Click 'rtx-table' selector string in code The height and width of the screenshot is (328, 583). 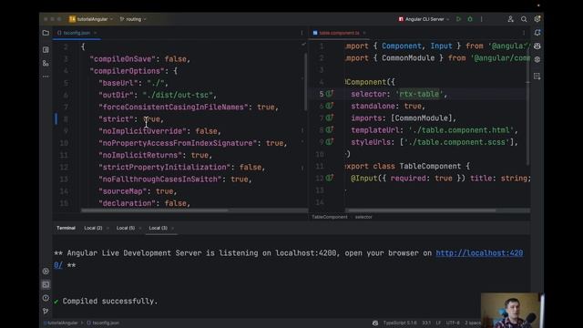(x=419, y=94)
